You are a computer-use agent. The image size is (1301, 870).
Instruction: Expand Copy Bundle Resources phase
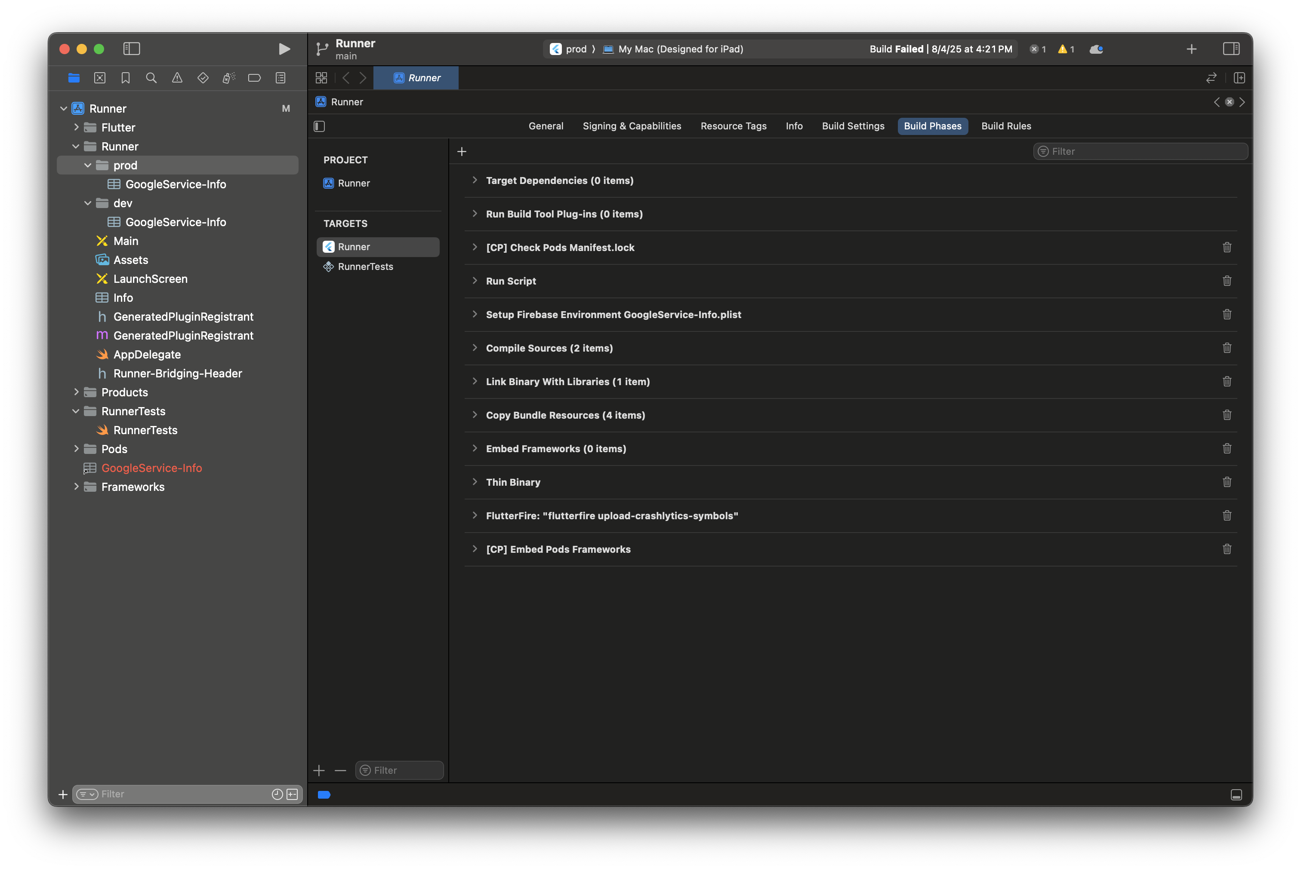(475, 415)
